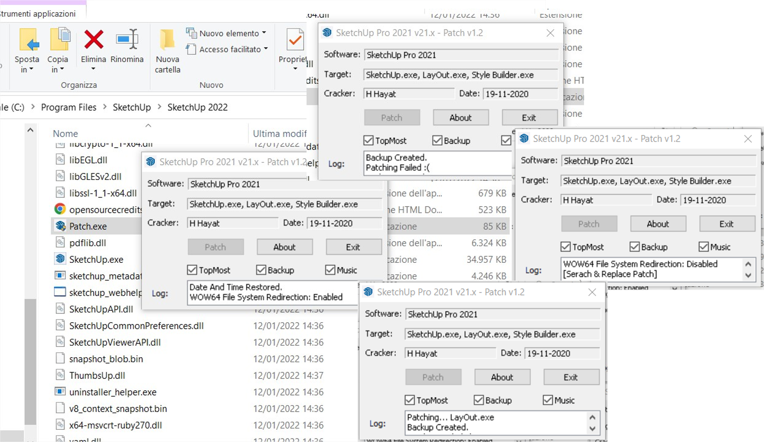Click About in the Redirection Disabled patch window
The width and height of the screenshot is (764, 442).
[x=658, y=224]
